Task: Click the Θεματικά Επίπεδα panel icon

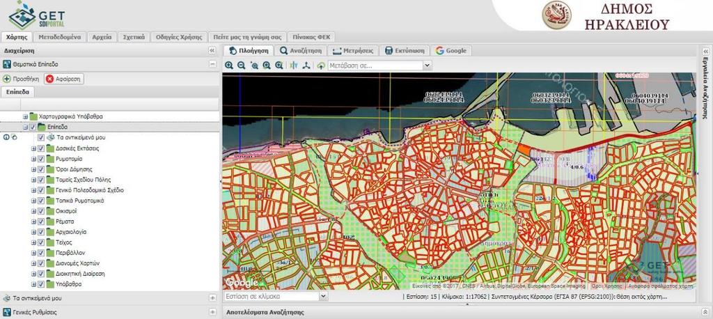Action: click(7, 64)
